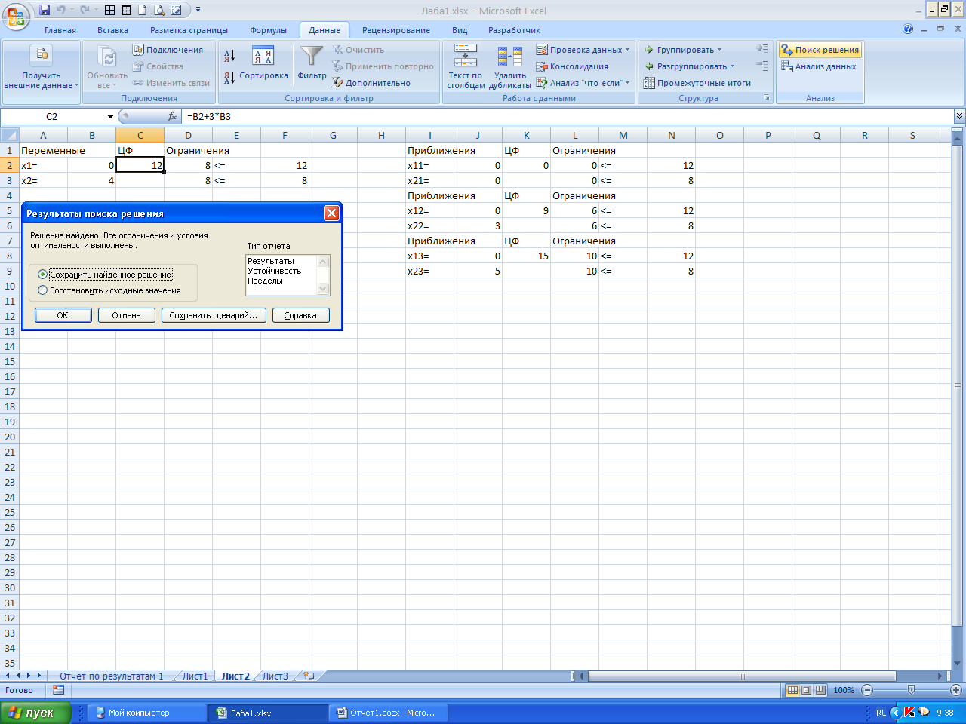The image size is (966, 724).
Task: Switch to Page Break Preview in status bar
Action: point(820,690)
